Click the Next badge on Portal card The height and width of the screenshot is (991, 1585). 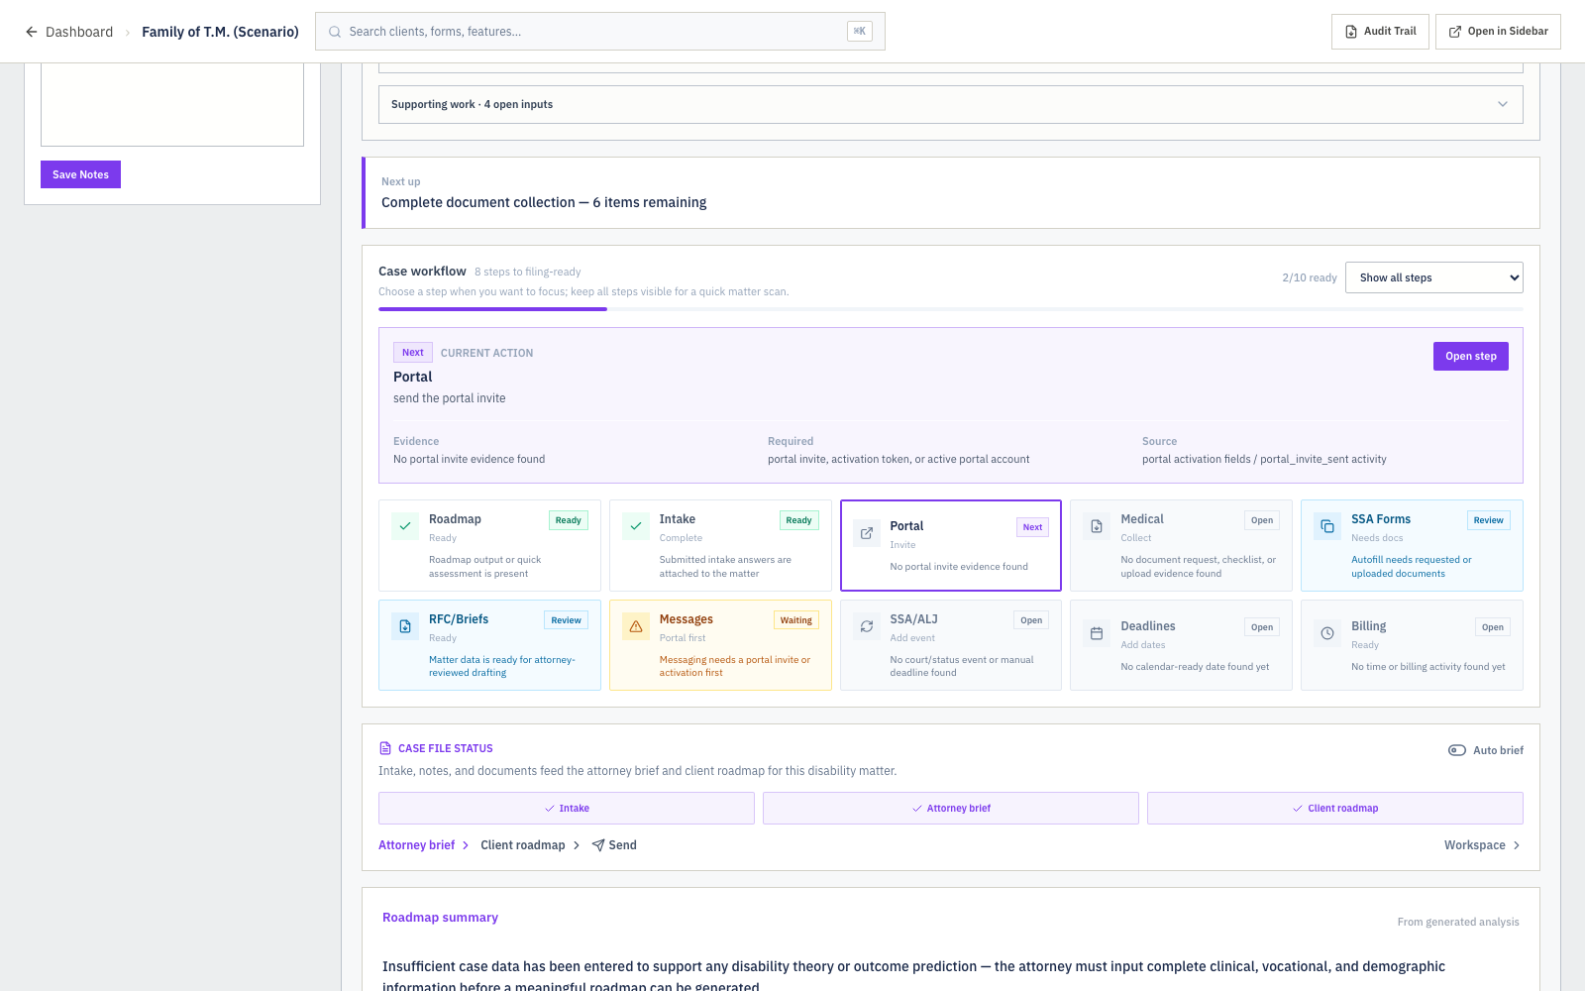click(x=1032, y=527)
